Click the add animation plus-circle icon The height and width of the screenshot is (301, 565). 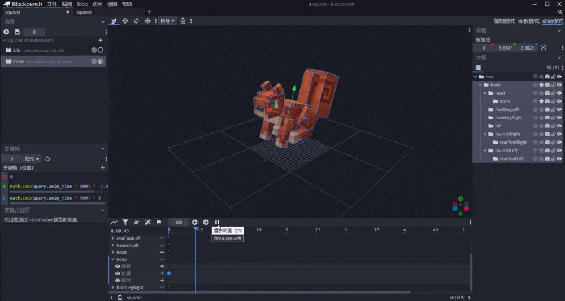pos(6,32)
